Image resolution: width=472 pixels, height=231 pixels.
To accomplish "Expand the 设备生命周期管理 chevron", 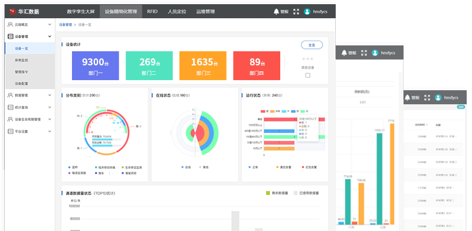I will 50,120.
